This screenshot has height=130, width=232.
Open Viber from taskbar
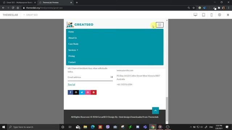click(108, 127)
